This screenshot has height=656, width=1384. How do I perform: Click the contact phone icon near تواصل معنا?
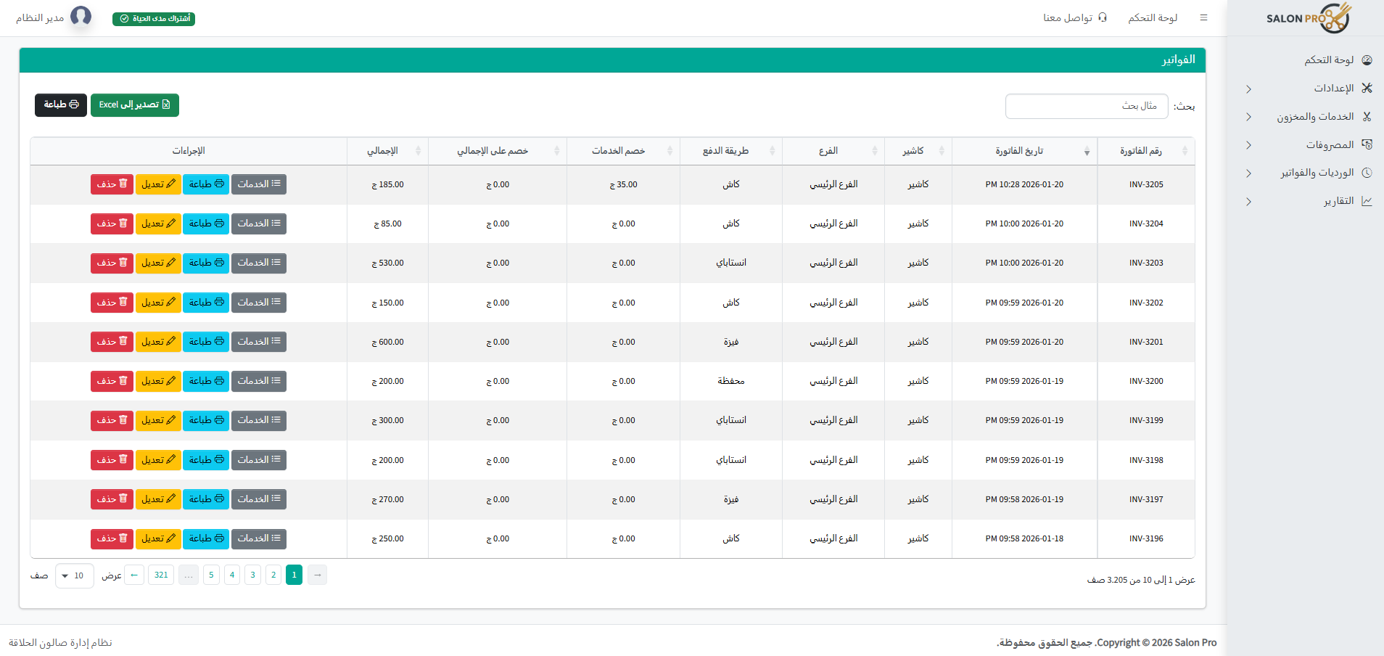(1103, 17)
